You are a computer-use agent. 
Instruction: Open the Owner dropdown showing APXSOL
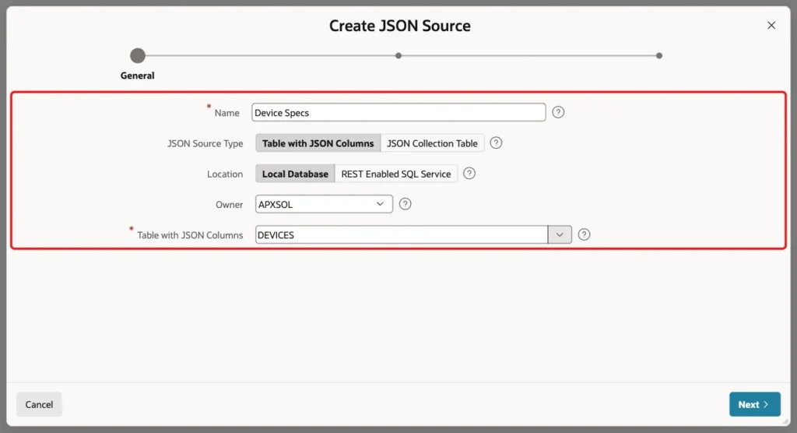pos(324,204)
